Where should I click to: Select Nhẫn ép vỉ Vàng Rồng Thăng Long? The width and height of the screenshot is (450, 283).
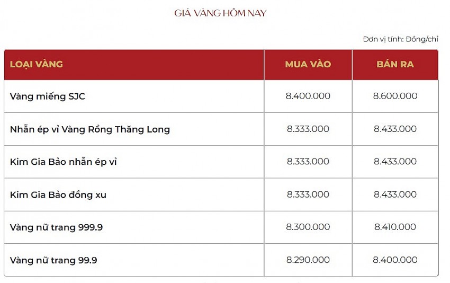coord(90,129)
